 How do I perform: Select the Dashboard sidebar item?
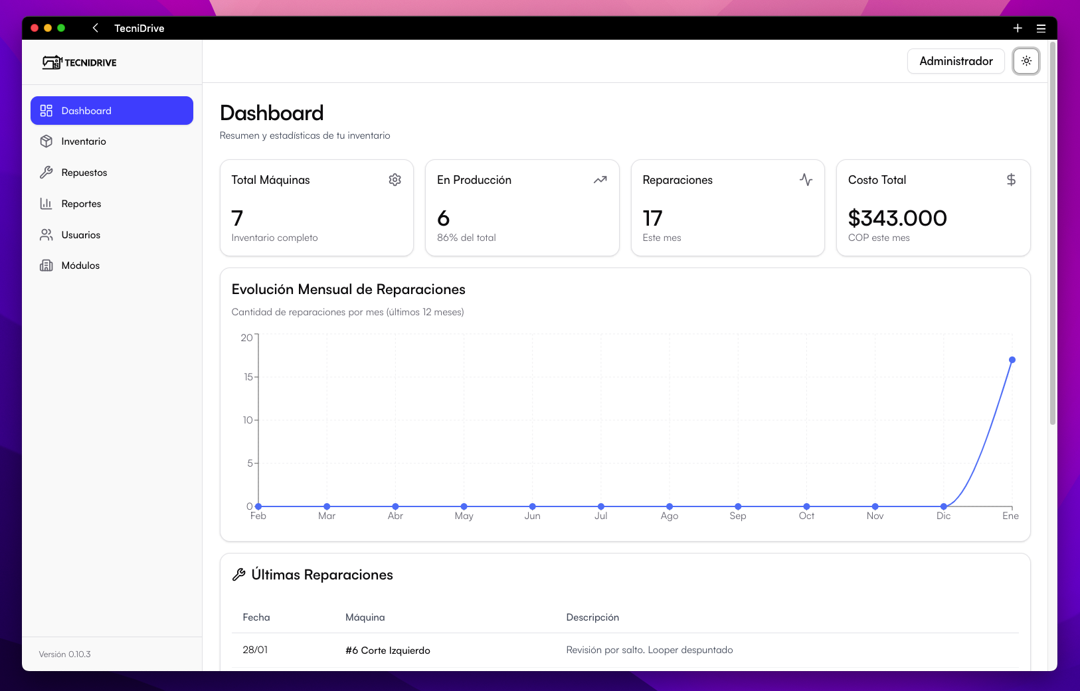[x=112, y=111]
